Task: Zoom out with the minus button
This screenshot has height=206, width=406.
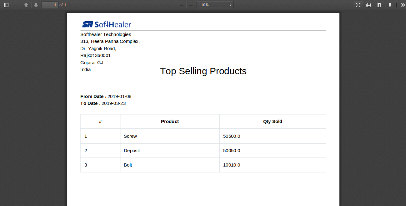Action: (x=181, y=5)
